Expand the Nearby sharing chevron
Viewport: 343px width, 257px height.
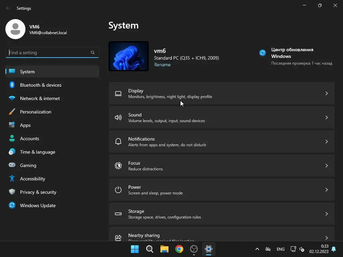[326, 238]
